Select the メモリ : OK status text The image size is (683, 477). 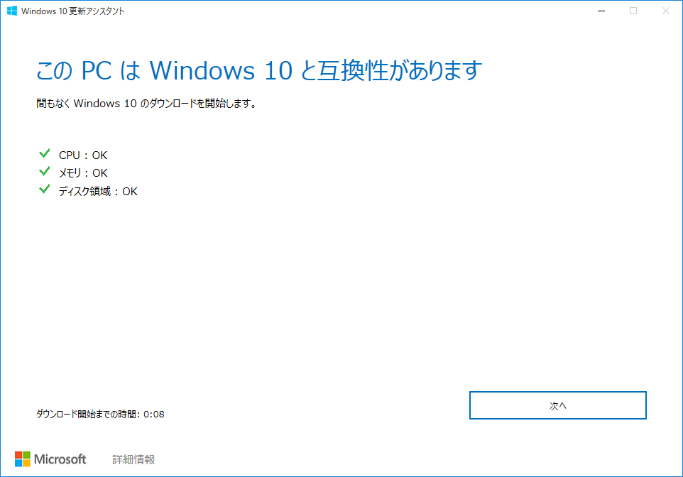(x=83, y=173)
